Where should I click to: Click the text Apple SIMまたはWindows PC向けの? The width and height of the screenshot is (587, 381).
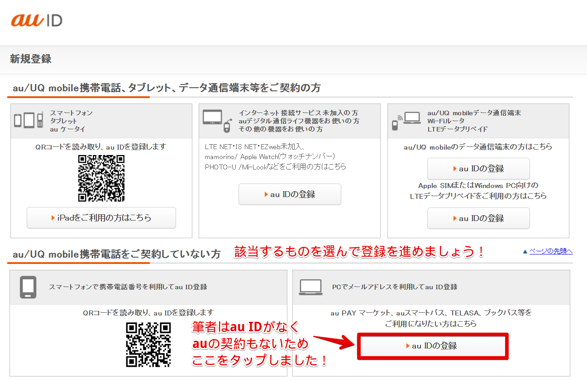(478, 186)
